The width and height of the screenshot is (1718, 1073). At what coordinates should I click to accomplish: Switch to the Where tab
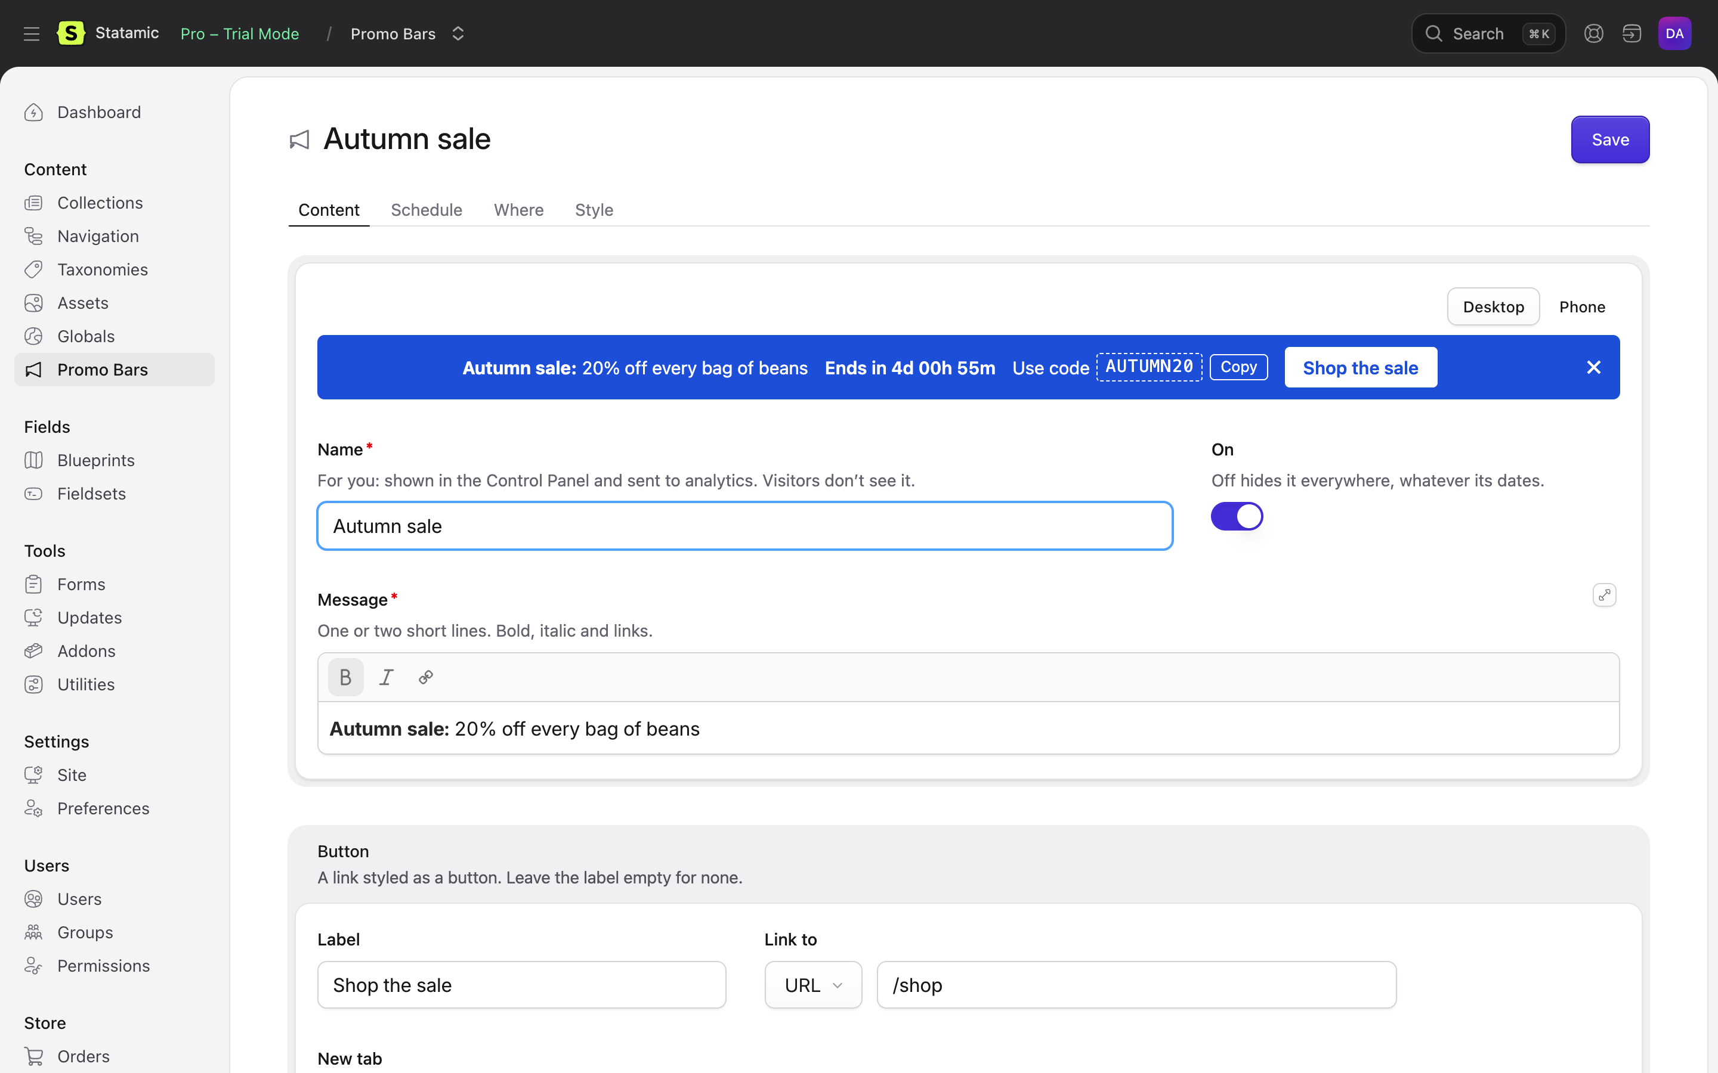pos(518,210)
